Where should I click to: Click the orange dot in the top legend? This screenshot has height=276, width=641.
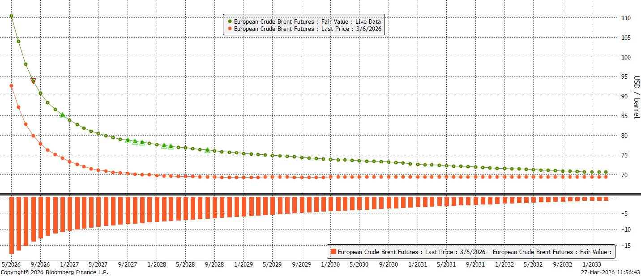pos(230,29)
